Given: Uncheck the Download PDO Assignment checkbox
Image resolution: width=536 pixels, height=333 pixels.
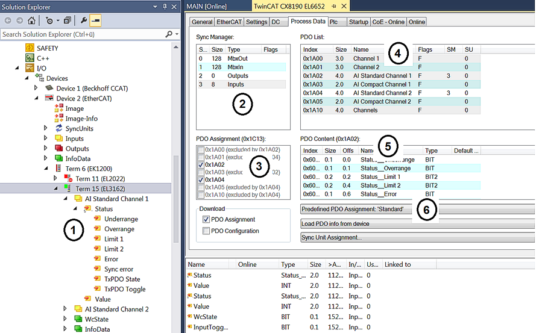Looking at the screenshot, I should (x=206, y=219).
